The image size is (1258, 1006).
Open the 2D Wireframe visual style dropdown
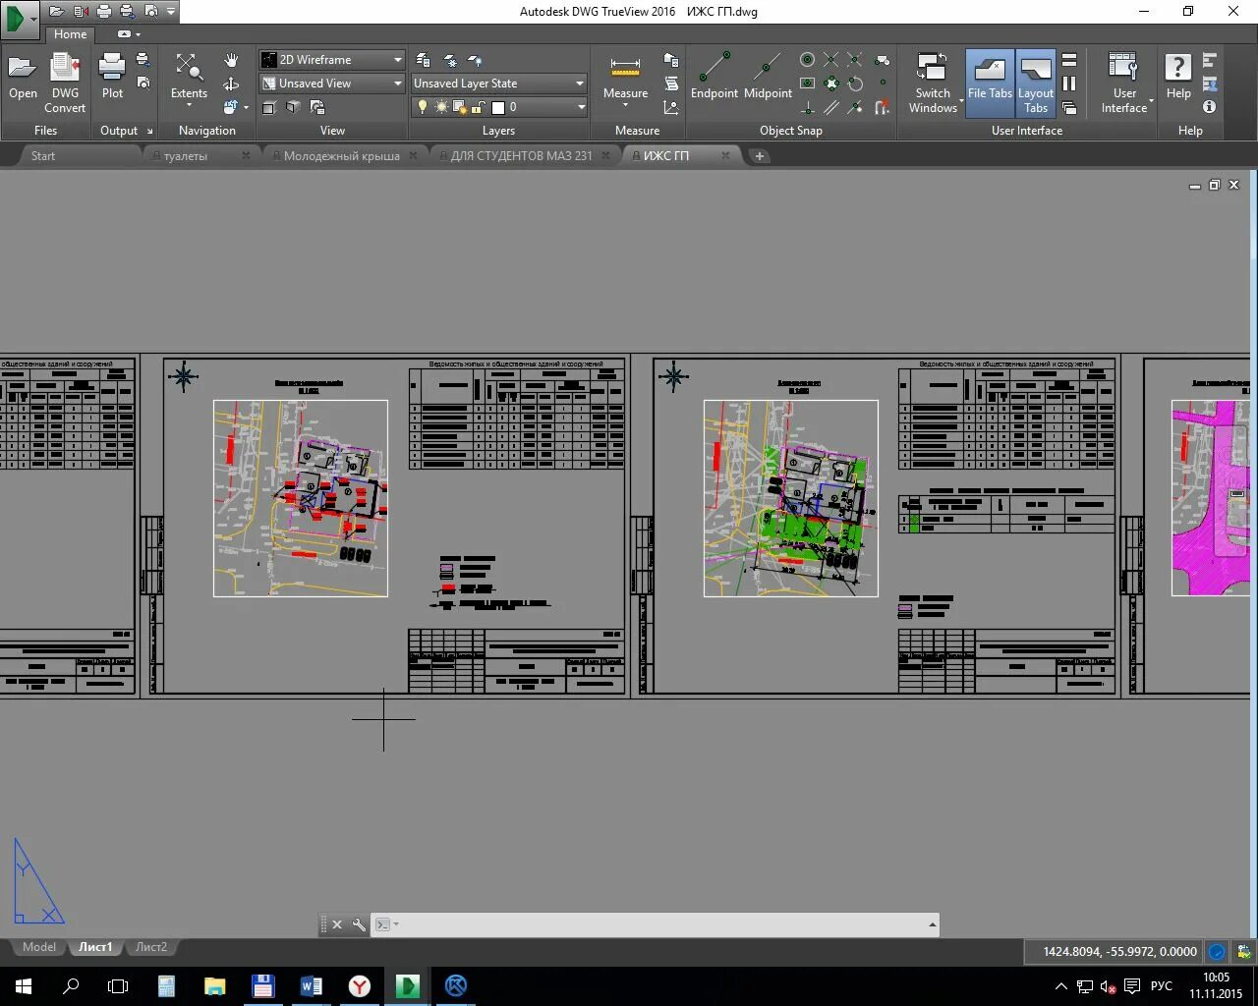click(332, 60)
